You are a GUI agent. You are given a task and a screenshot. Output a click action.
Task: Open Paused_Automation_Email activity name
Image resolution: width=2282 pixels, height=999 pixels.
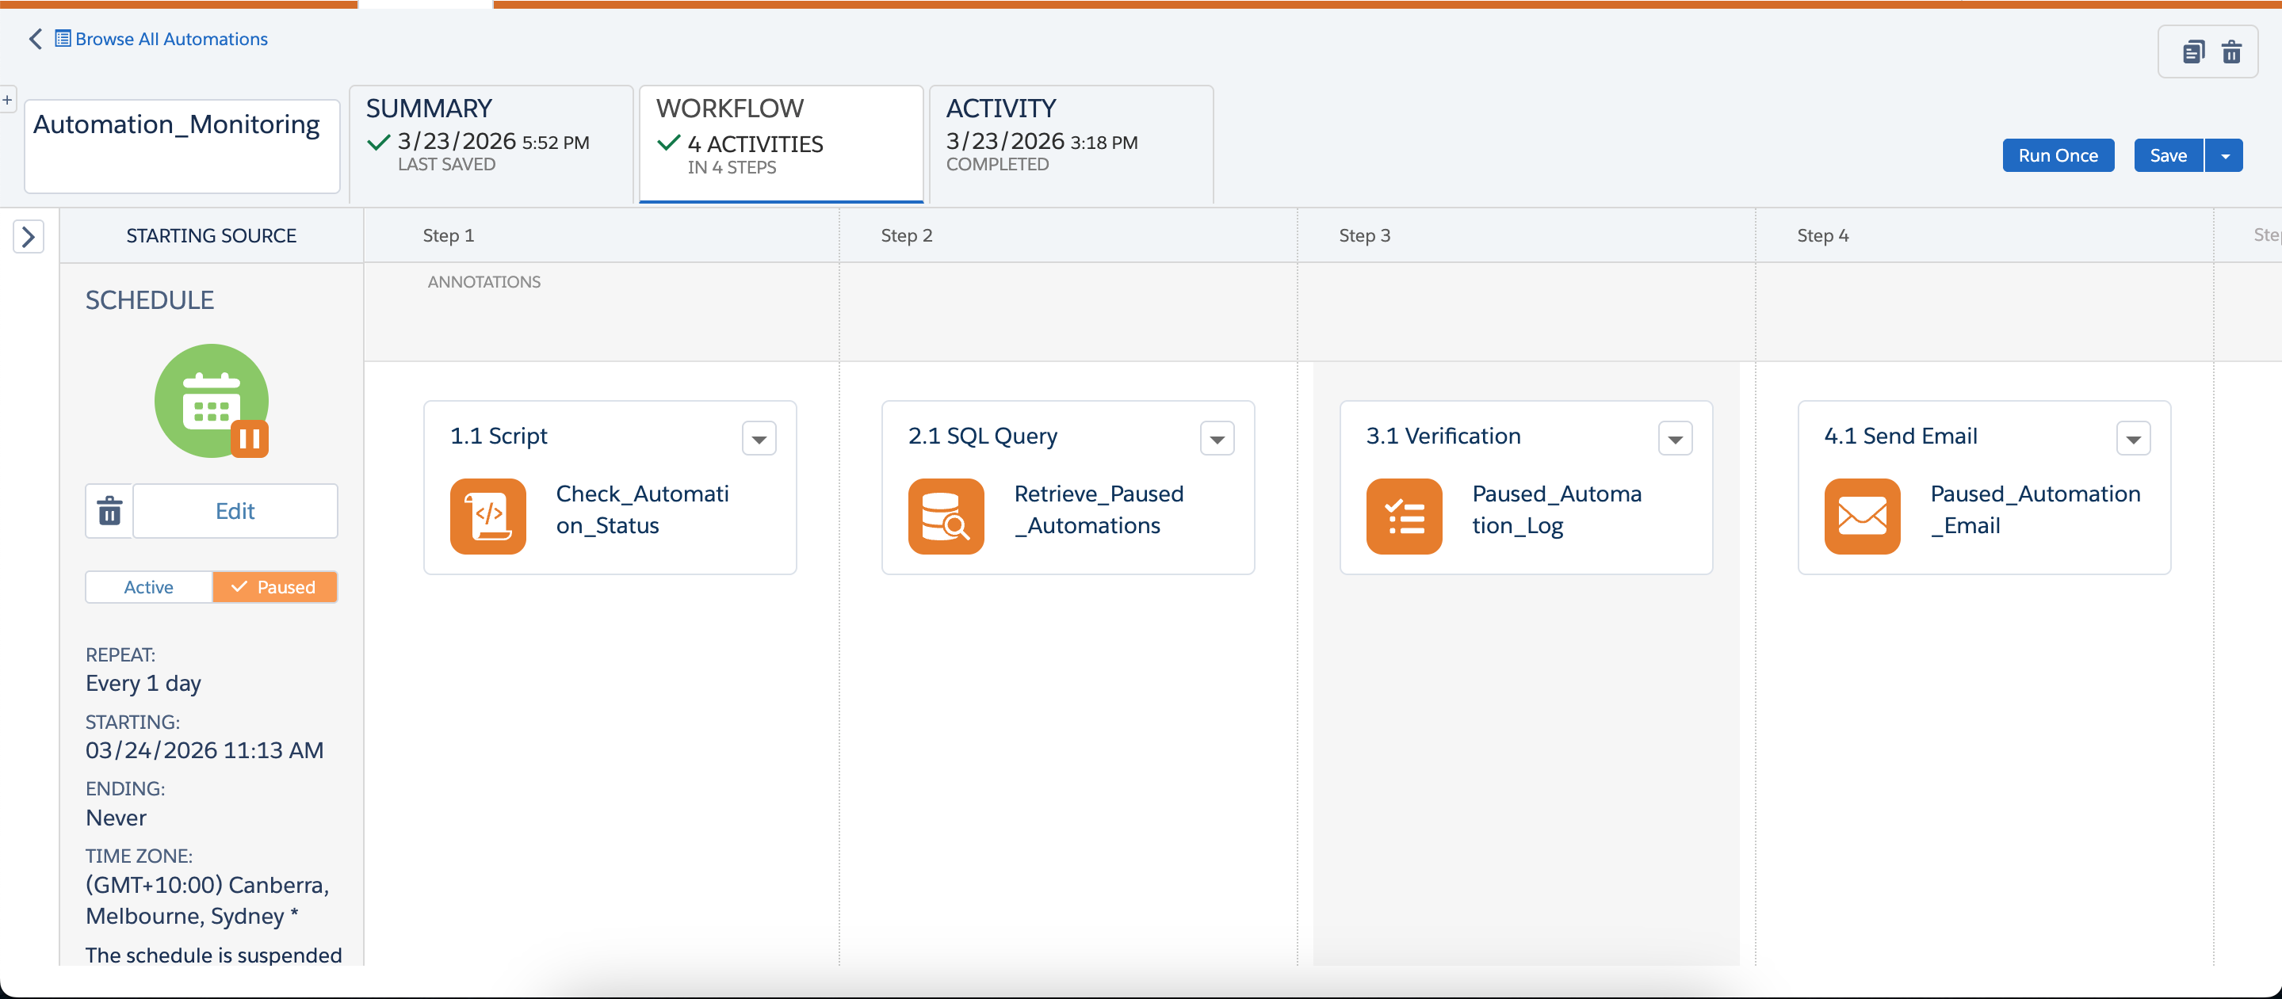pyautogui.click(x=2035, y=509)
